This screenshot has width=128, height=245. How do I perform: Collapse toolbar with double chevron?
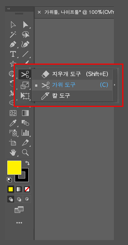9,9
